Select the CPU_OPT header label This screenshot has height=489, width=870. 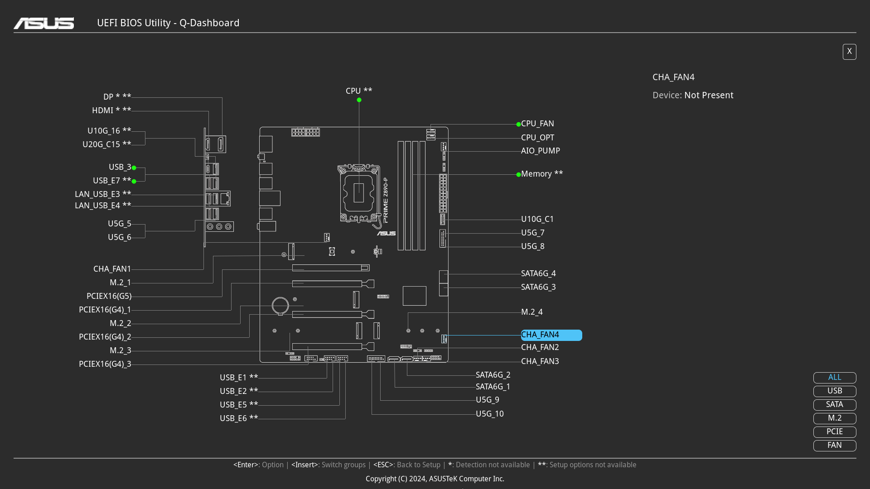click(x=537, y=138)
